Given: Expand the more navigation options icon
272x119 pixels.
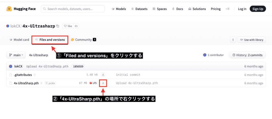Looking at the screenshot, I should [228, 9].
